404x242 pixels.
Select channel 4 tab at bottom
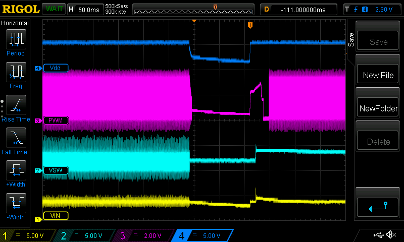204,235
